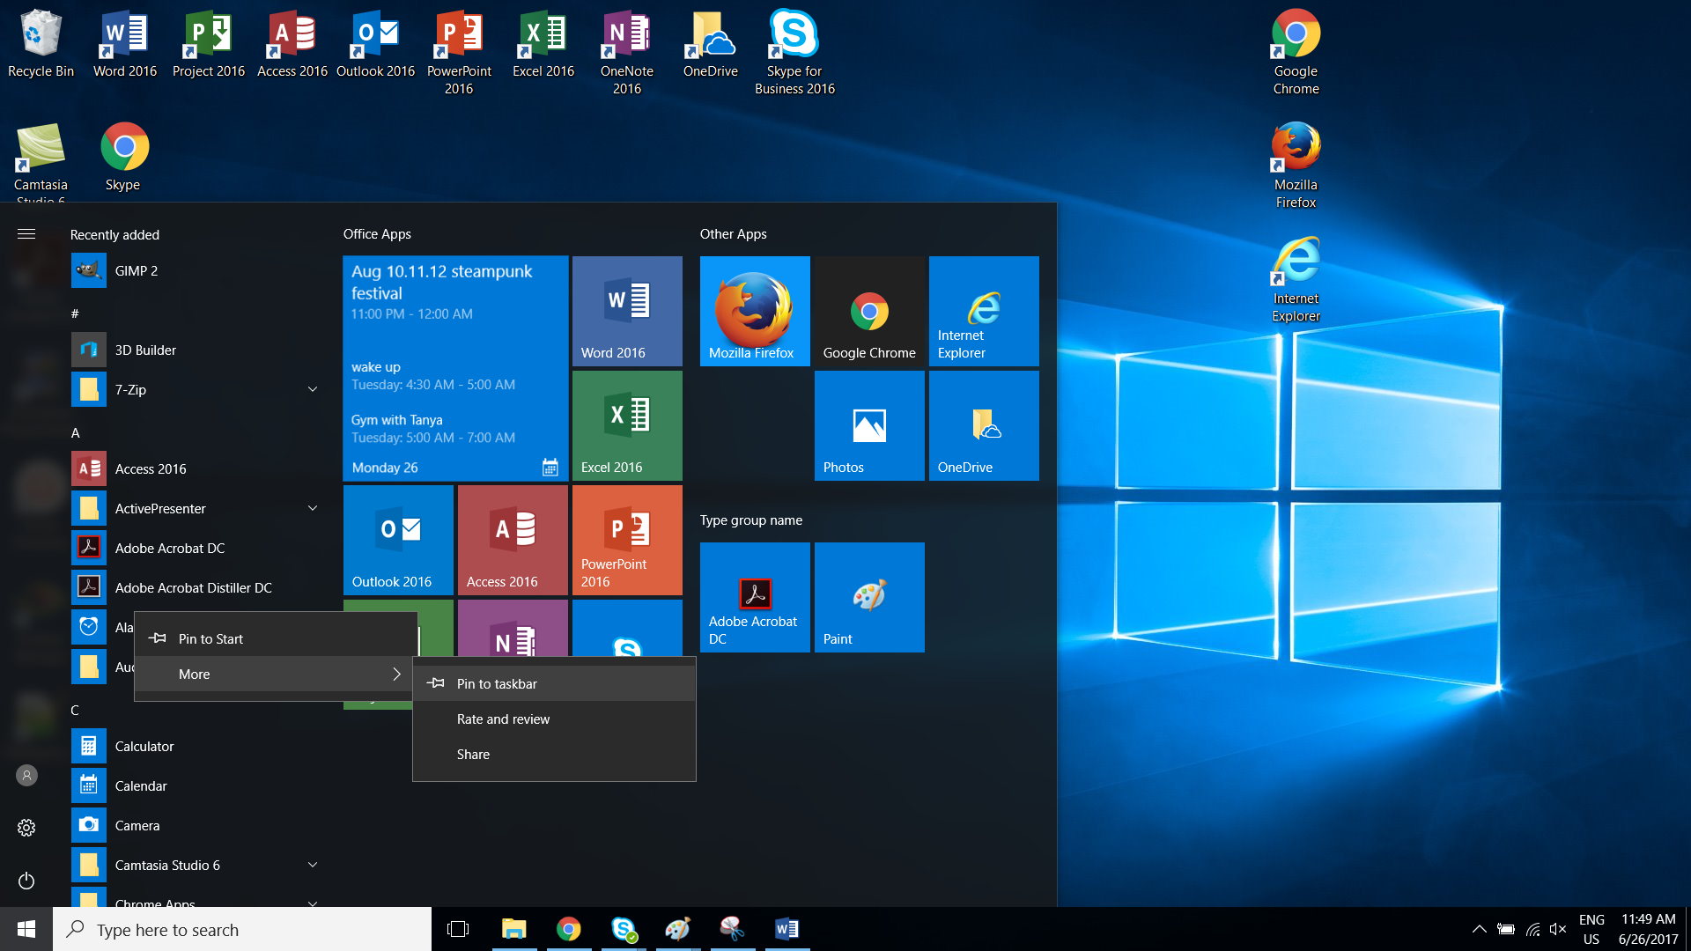Open PowerPoint 2016 desktop shortcut
Screen dimensions: 1691x951
[x=459, y=53]
